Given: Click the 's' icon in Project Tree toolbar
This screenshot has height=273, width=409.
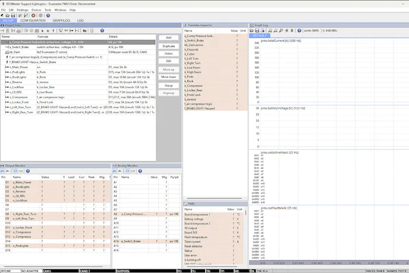Looking at the screenshot, I should [43, 30].
